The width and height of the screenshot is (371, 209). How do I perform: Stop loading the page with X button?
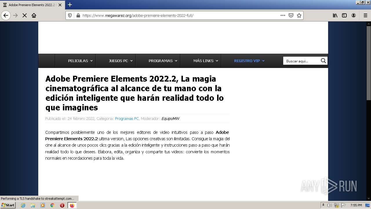click(25, 15)
